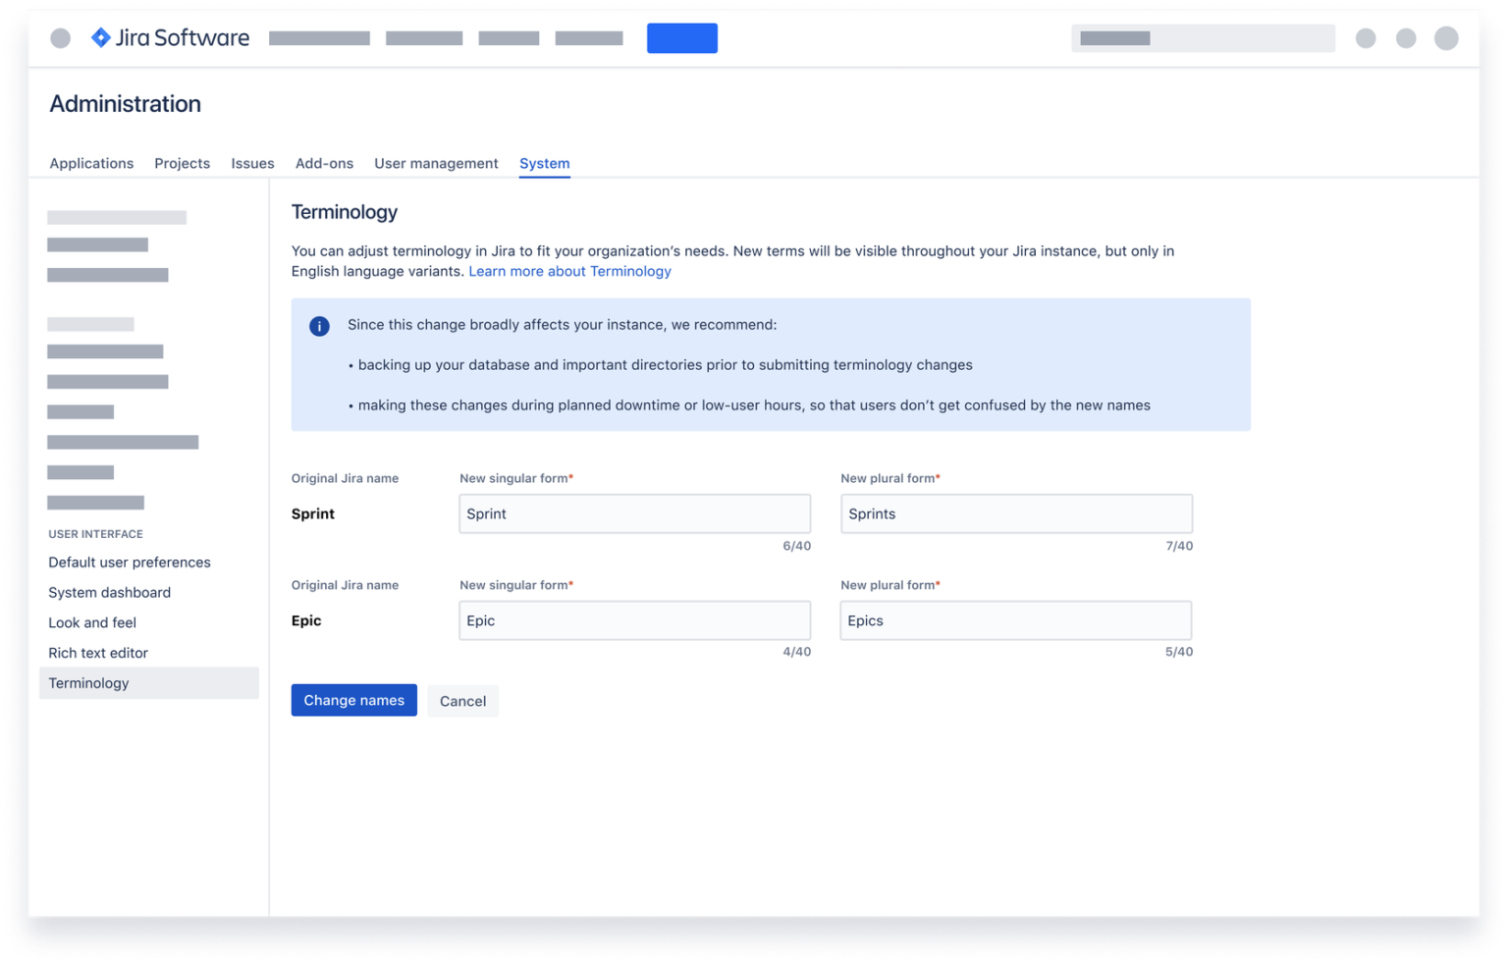The width and height of the screenshot is (1508, 963).
Task: Select System dashboard in the sidebar
Action: [x=109, y=592]
